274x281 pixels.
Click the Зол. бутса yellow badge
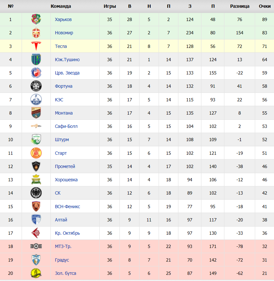click(36, 273)
